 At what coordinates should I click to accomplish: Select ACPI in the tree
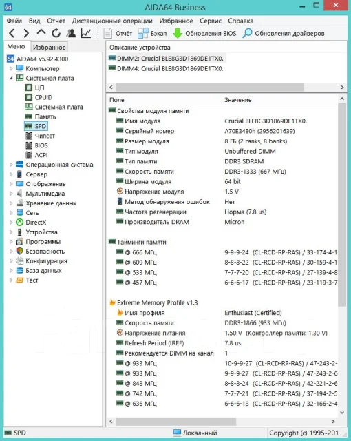[36, 155]
